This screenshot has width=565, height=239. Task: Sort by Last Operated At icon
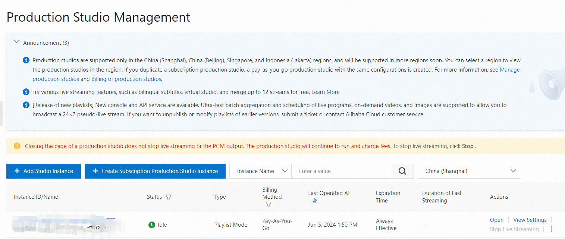(314, 201)
